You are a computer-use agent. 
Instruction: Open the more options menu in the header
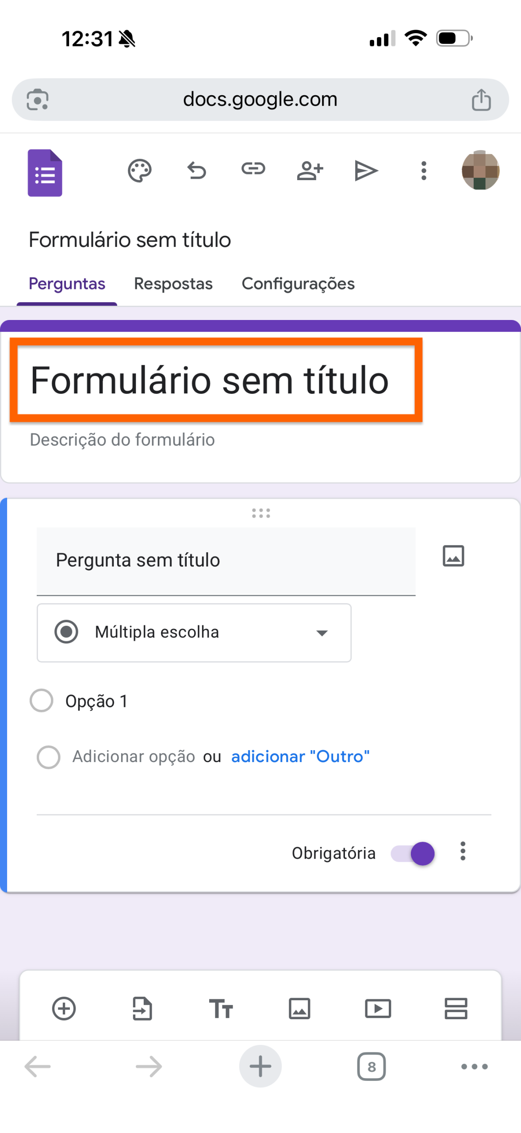[423, 170]
